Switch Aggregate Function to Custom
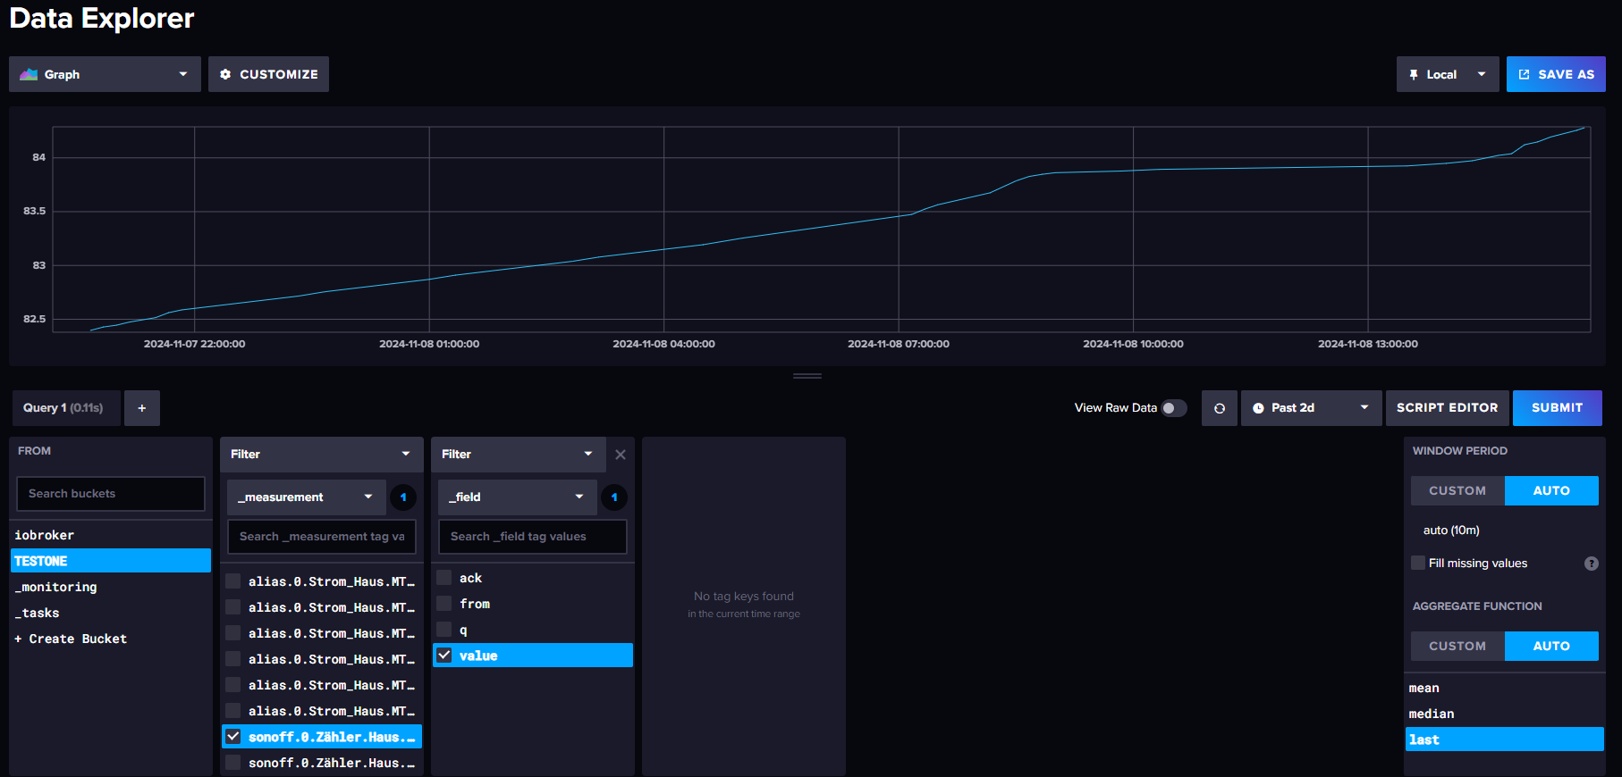Viewport: 1622px width, 777px height. (1457, 646)
